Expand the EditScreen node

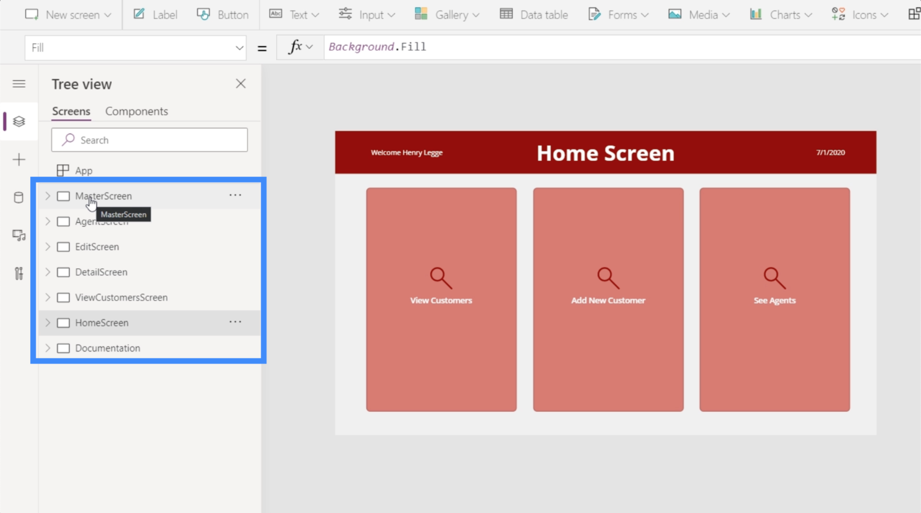click(48, 247)
